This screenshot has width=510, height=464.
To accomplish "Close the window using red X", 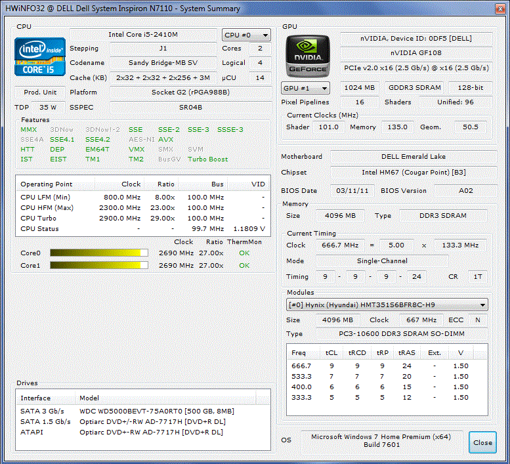I will pos(500,9).
